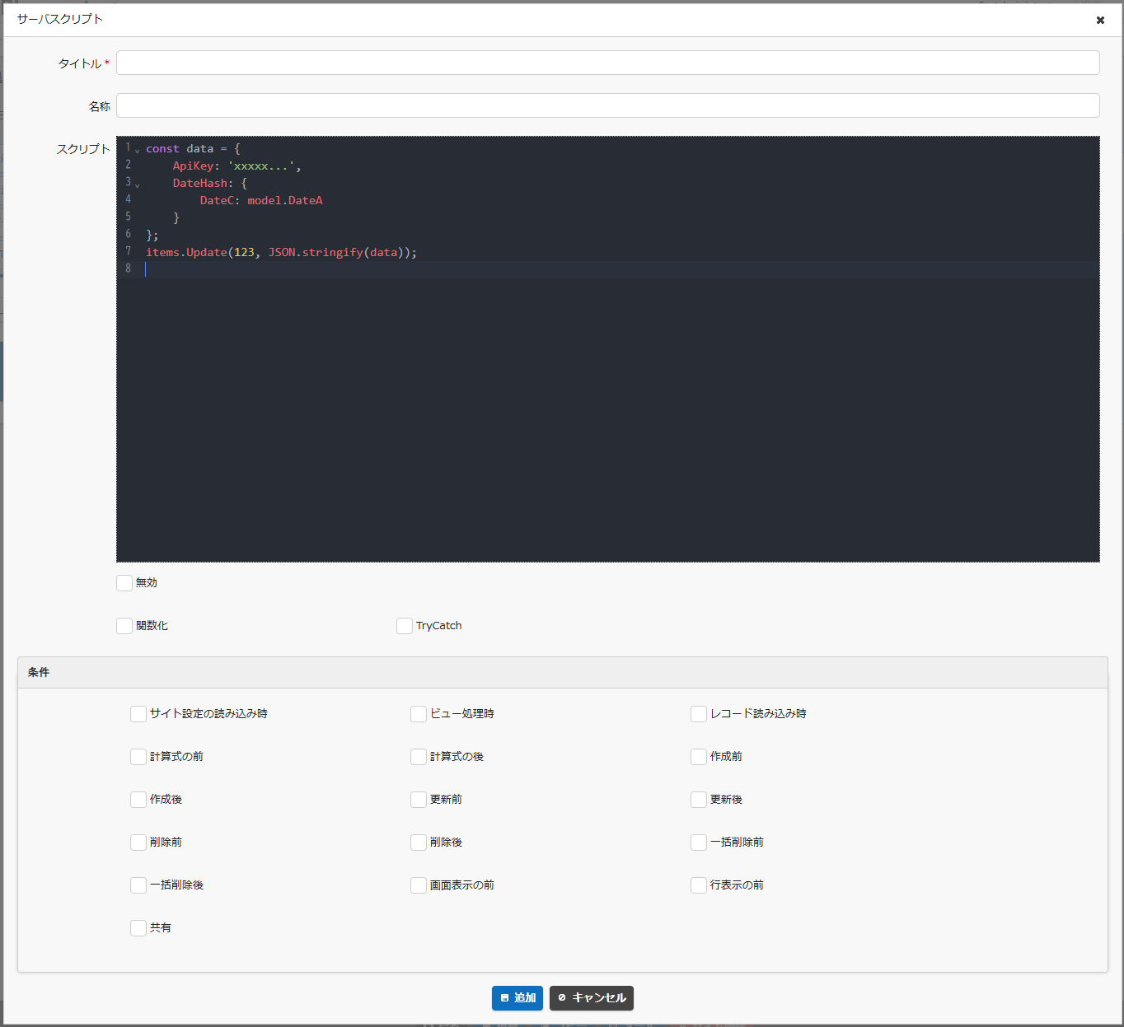This screenshot has width=1124, height=1027.
Task: Check the 更新後 condition
Action: pos(698,800)
